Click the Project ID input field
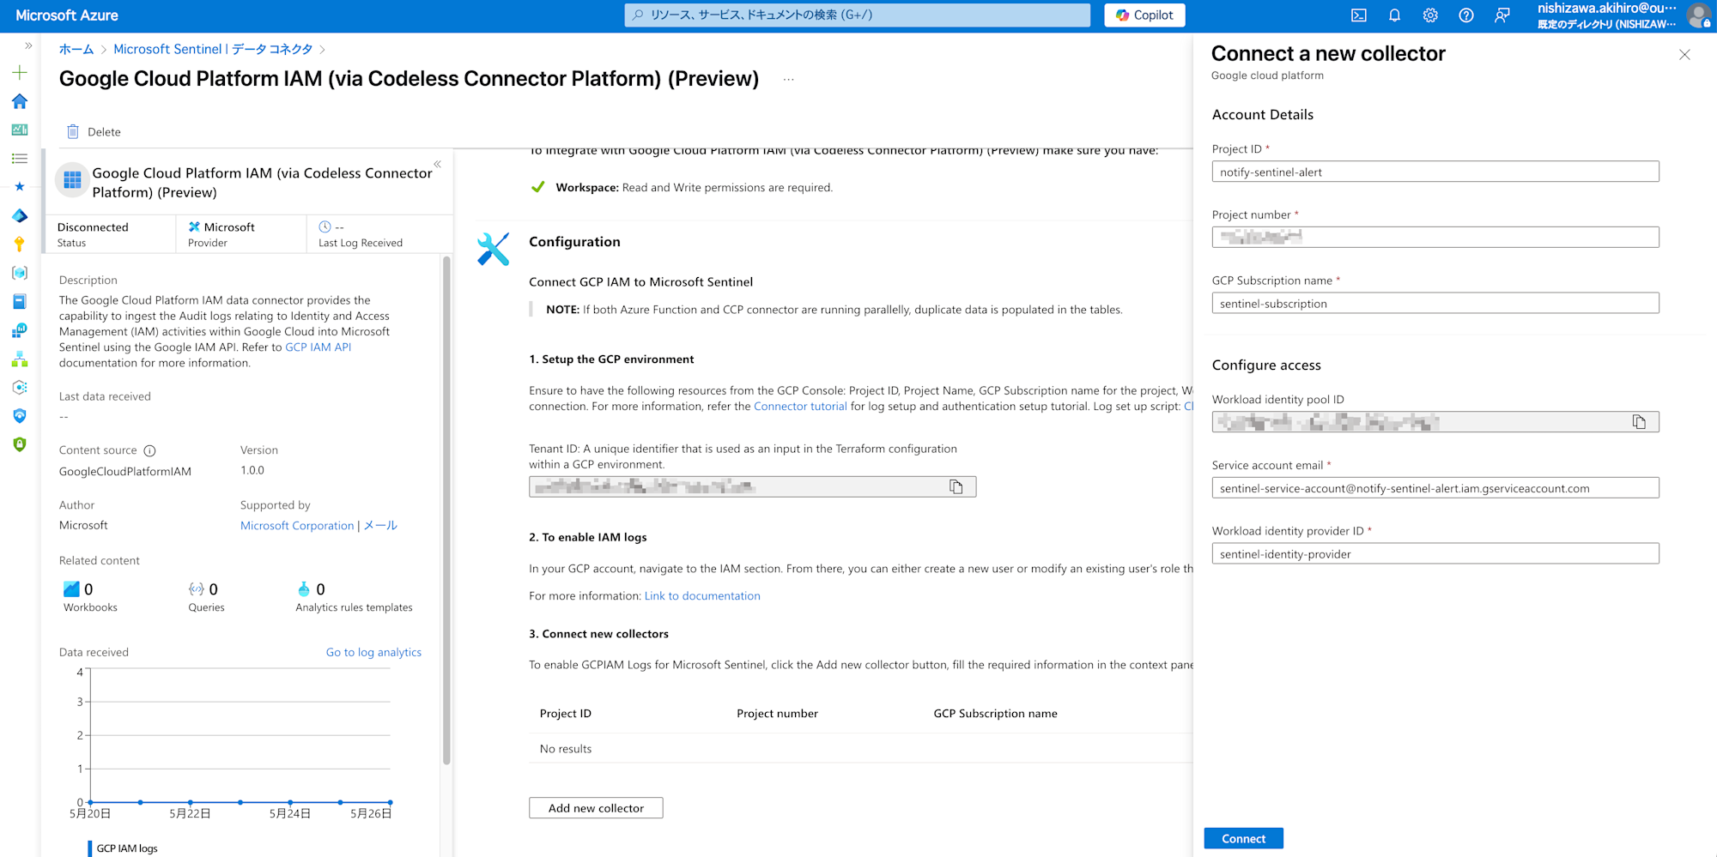Viewport: 1717px width, 857px height. tap(1435, 172)
